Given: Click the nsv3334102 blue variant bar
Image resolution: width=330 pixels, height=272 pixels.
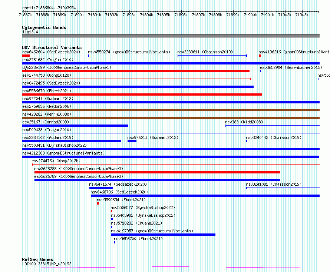Looking at the screenshot, I should (x=72, y=141).
